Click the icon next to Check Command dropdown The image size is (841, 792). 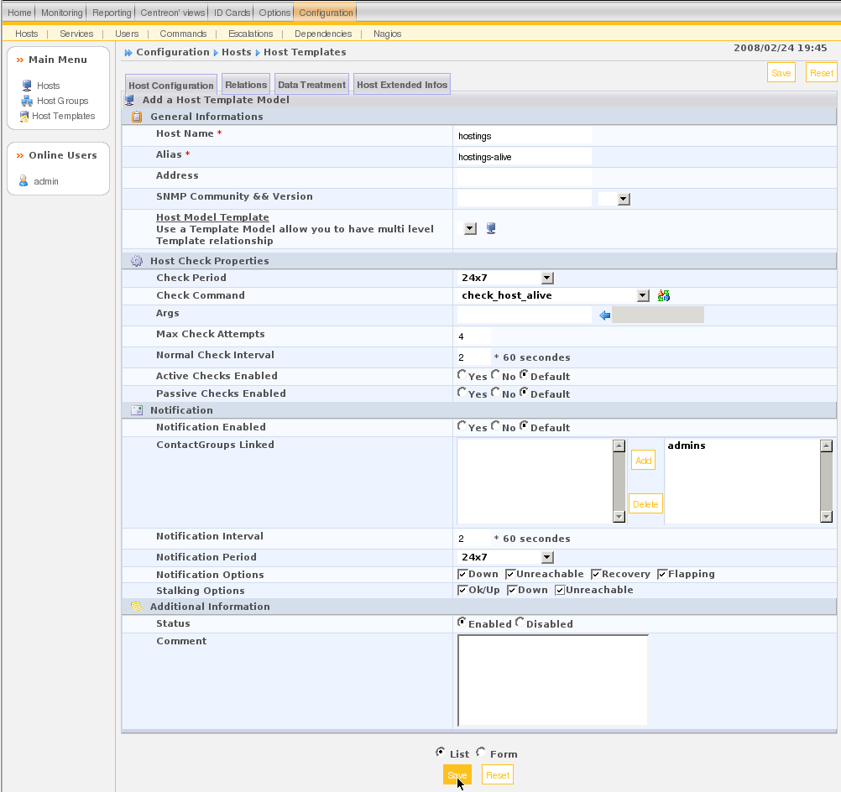[x=664, y=295]
